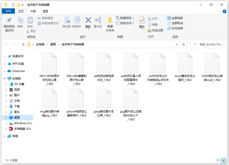Click Select none (全部取消)
Screen dimensions: 229x165
pyautogui.click(x=175, y=23)
